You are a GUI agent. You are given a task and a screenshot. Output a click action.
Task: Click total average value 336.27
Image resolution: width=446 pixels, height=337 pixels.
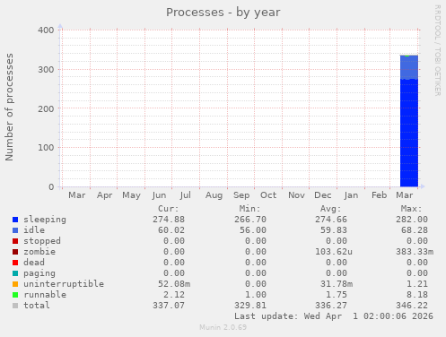331,306
